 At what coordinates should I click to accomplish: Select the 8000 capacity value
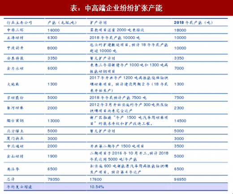(52, 48)
